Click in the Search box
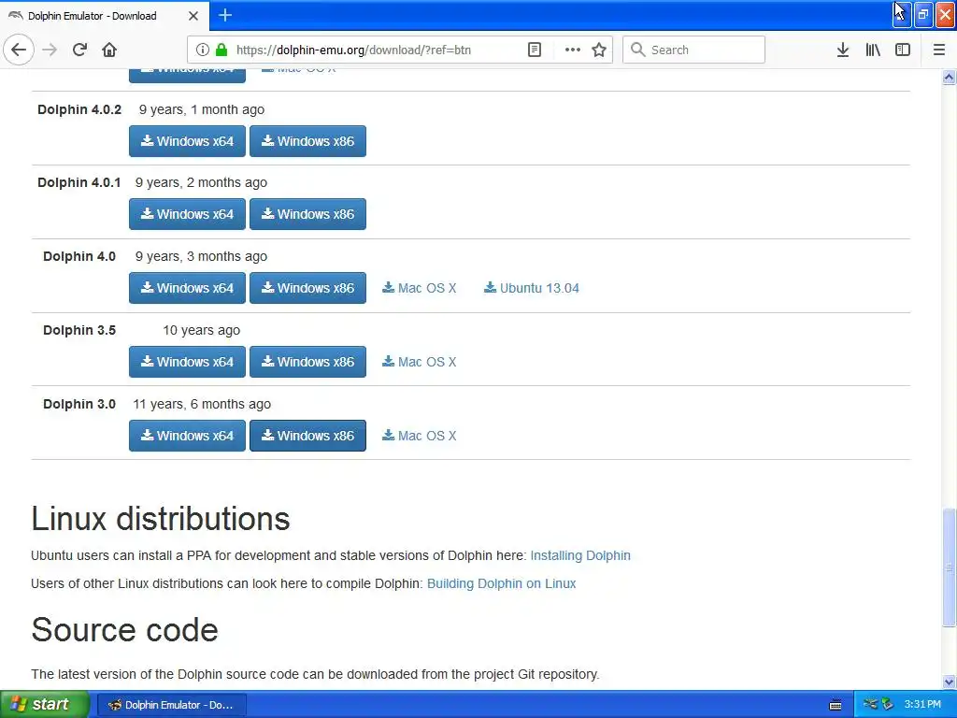957x718 pixels. pos(694,50)
